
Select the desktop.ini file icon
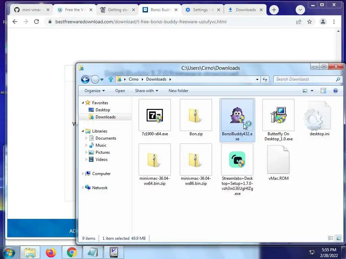pos(318,116)
